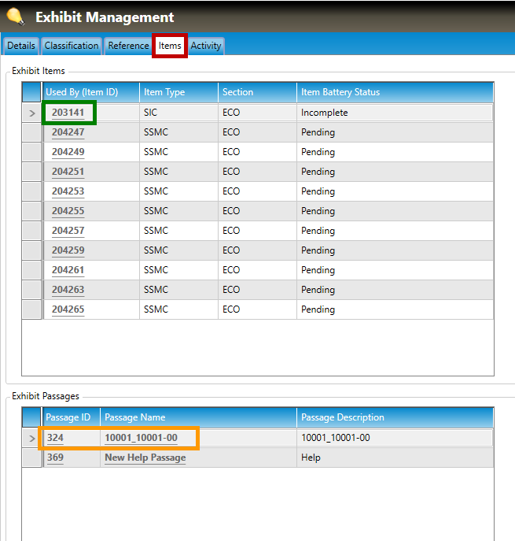Click the New Help Passage link
Screen dimensions: 515x541
145,458
